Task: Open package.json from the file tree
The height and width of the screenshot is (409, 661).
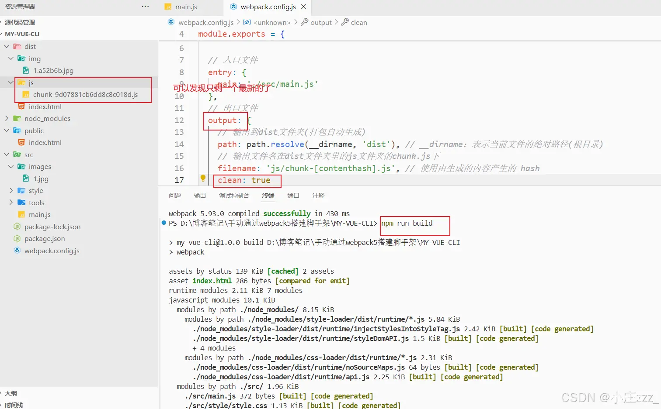Action: point(45,238)
